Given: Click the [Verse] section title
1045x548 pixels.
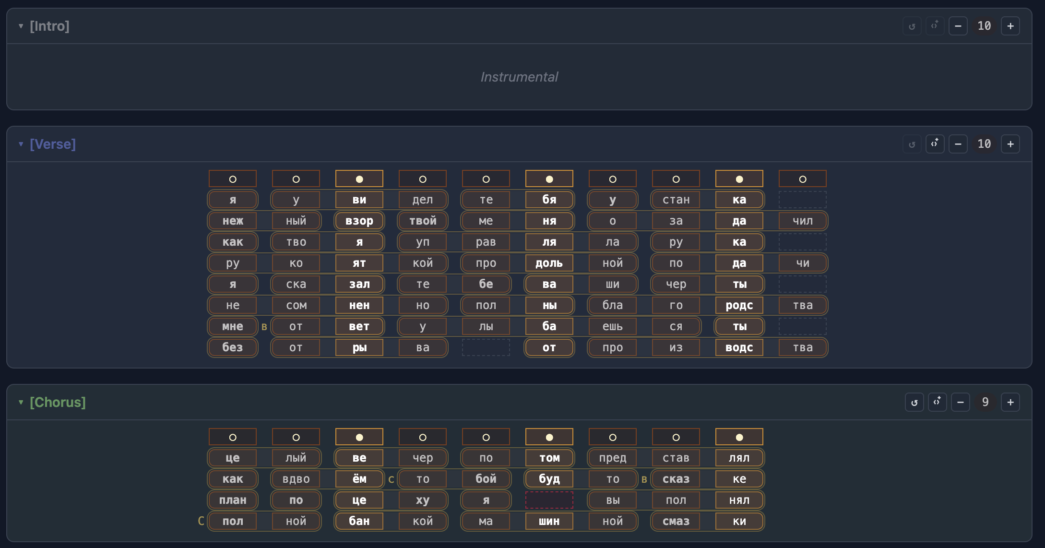Looking at the screenshot, I should point(53,144).
